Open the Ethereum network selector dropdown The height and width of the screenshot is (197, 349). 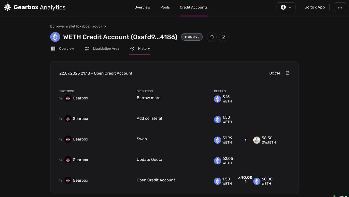(286, 7)
